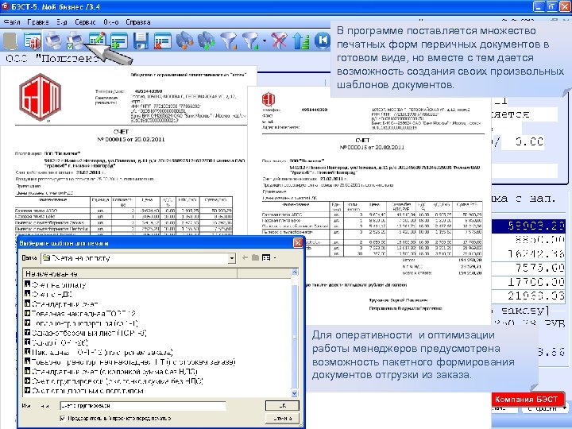Viewport: 572px width, 429px height.
Task: Select template 'Счет на оплату' in list
Action: [x=59, y=284]
